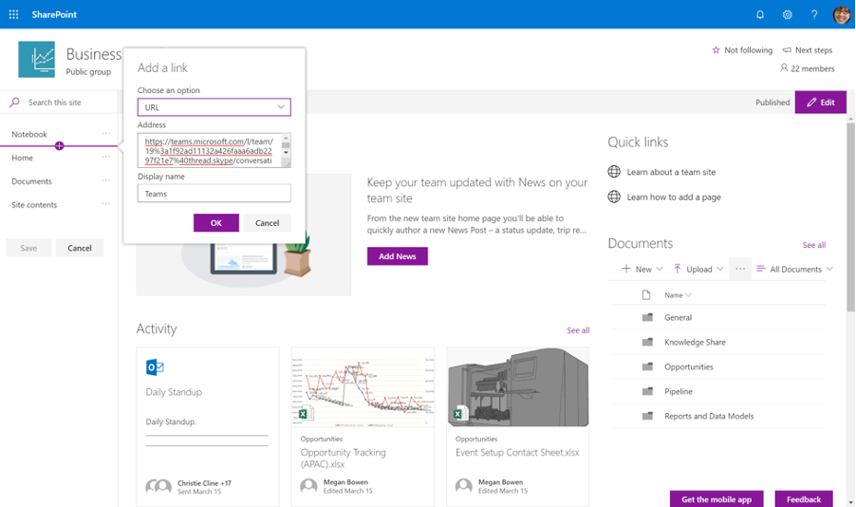This screenshot has width=856, height=507.
Task: Click Get the mobile app
Action: (716, 498)
